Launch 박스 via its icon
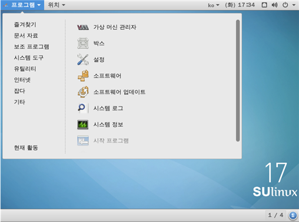Screen dimensions: 299x224 click(x=83, y=44)
